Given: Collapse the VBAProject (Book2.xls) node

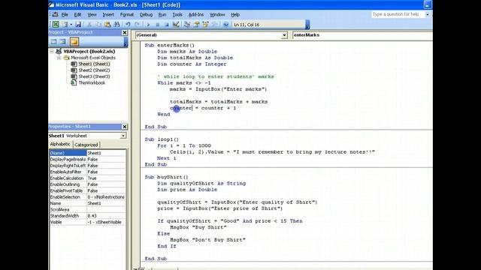Looking at the screenshot, I should [52, 52].
